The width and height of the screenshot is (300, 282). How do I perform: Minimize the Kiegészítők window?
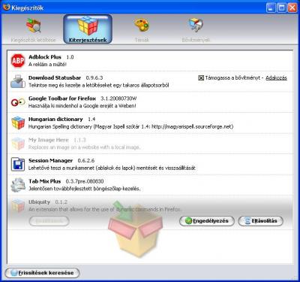click(x=271, y=8)
